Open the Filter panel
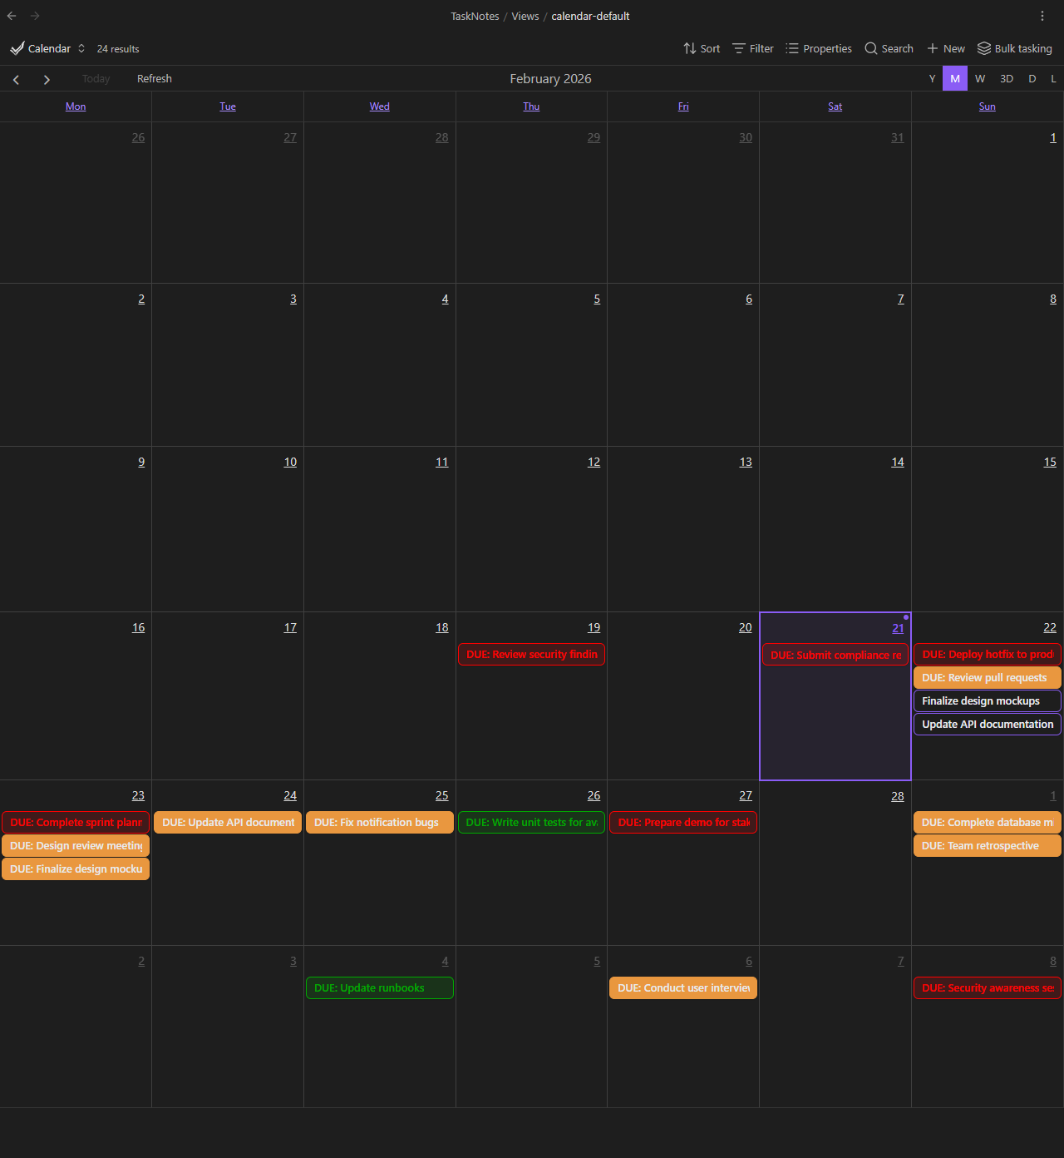The image size is (1064, 1158). click(x=752, y=48)
